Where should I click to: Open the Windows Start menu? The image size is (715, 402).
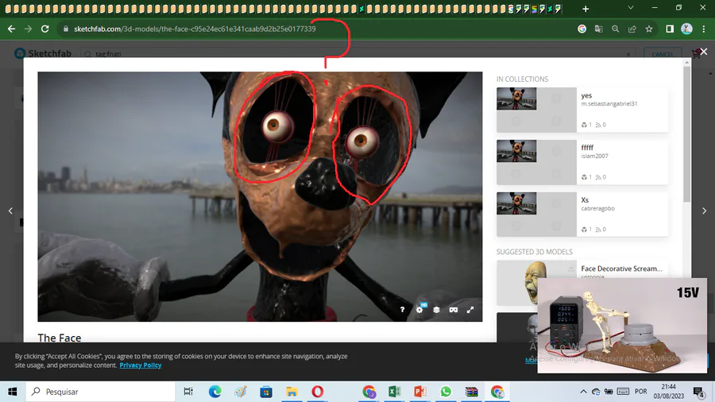(x=12, y=392)
